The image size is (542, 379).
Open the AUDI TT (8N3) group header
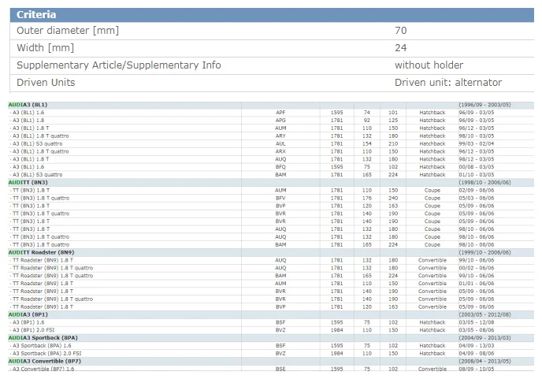tap(271, 183)
